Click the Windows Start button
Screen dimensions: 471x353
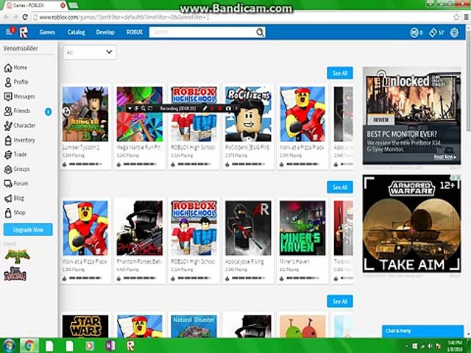point(9,346)
